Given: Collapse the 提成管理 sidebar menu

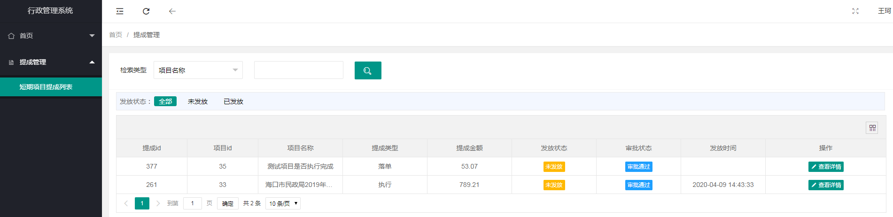Looking at the screenshot, I should point(51,62).
